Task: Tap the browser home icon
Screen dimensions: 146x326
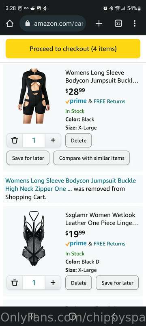Action: [x=10, y=24]
